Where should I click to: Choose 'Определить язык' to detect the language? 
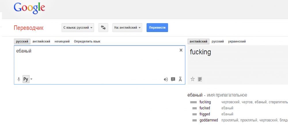click(87, 41)
